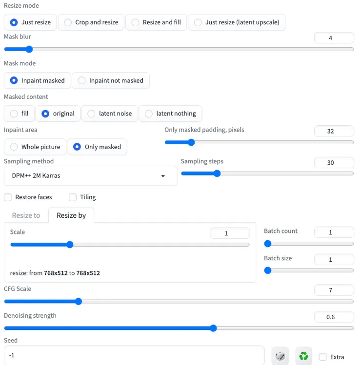This screenshot has width=361, height=365.
Task: Click the Seed input field
Action: (134, 356)
